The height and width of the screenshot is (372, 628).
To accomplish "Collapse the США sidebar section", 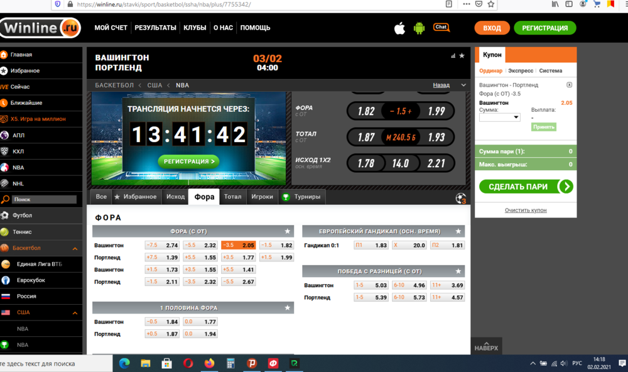I will 75,313.
